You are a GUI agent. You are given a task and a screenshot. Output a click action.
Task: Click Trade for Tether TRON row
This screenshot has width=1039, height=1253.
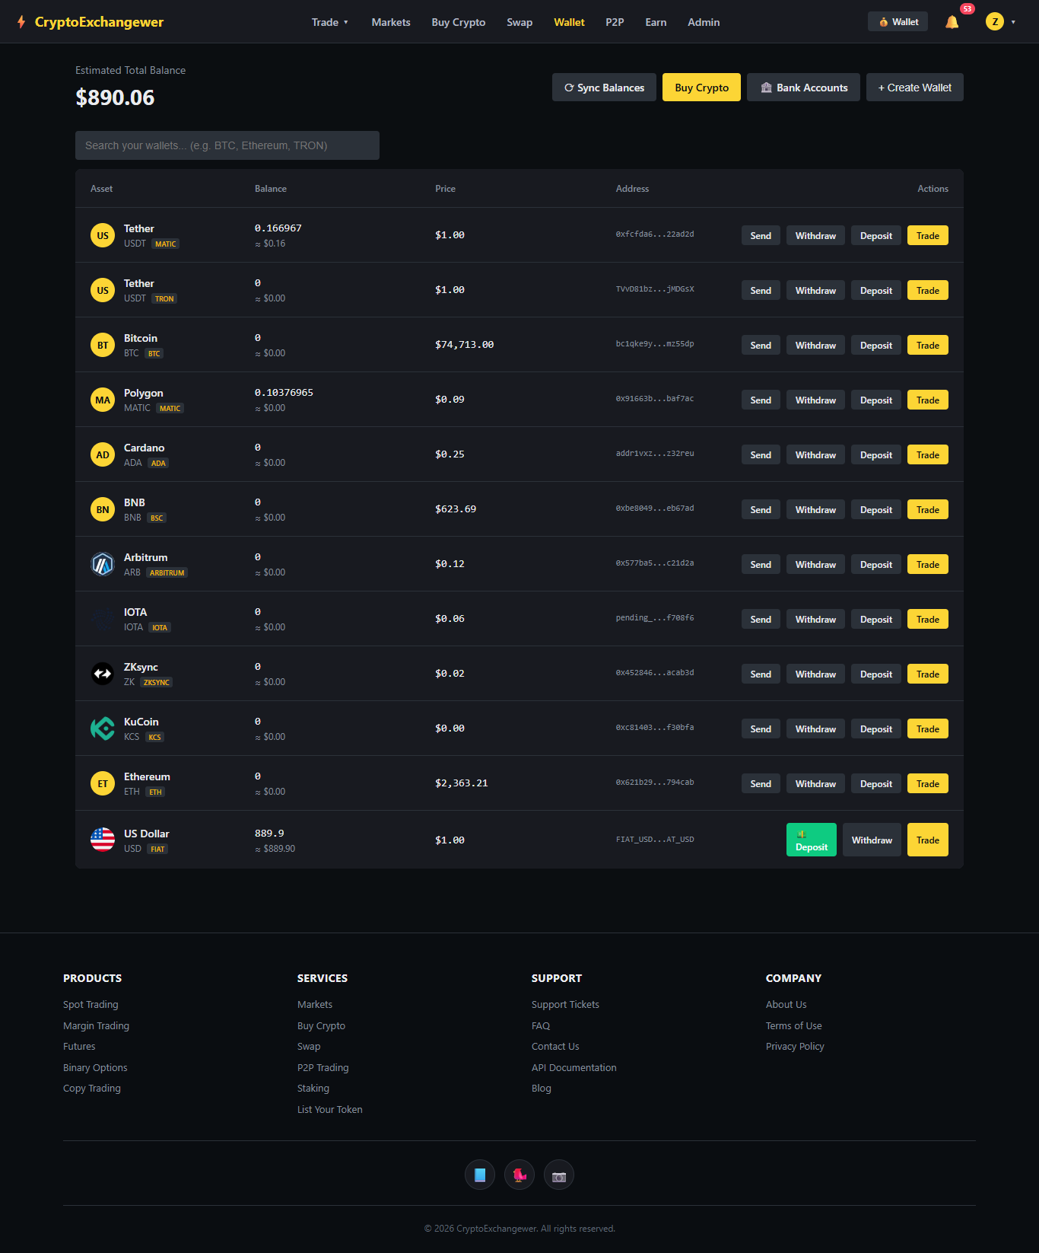pyautogui.click(x=928, y=290)
